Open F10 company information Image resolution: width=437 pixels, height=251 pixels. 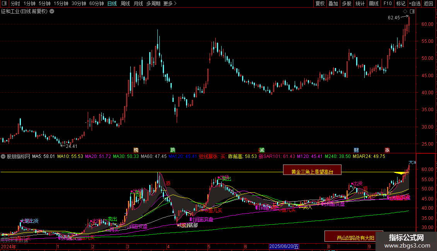coord(387,4)
